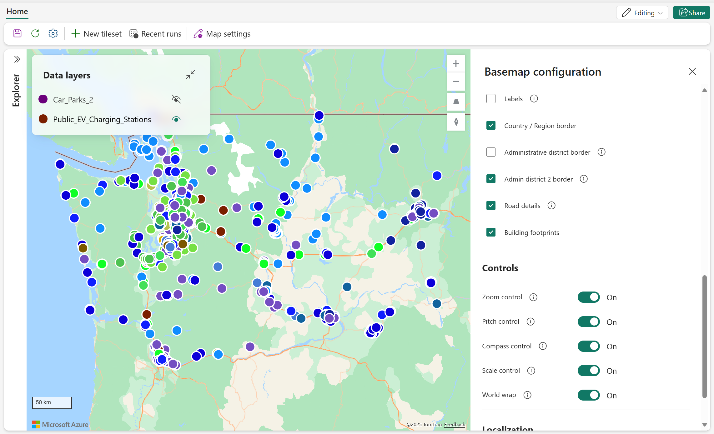Click the save icon in toolbar
Screen dimensions: 714x434
click(18, 33)
